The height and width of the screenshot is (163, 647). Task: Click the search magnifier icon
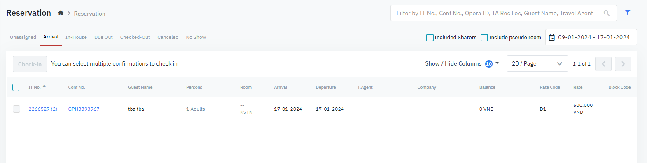(607, 13)
